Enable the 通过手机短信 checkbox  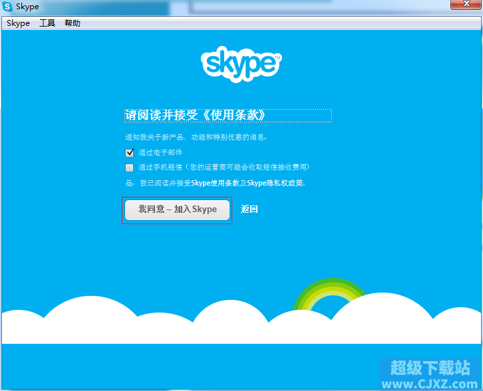point(129,168)
